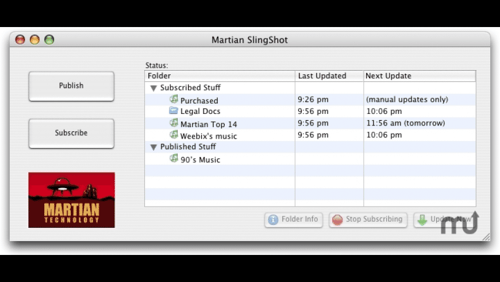Sort by the Last Updated column header
The height and width of the screenshot is (282, 500).
(329, 76)
